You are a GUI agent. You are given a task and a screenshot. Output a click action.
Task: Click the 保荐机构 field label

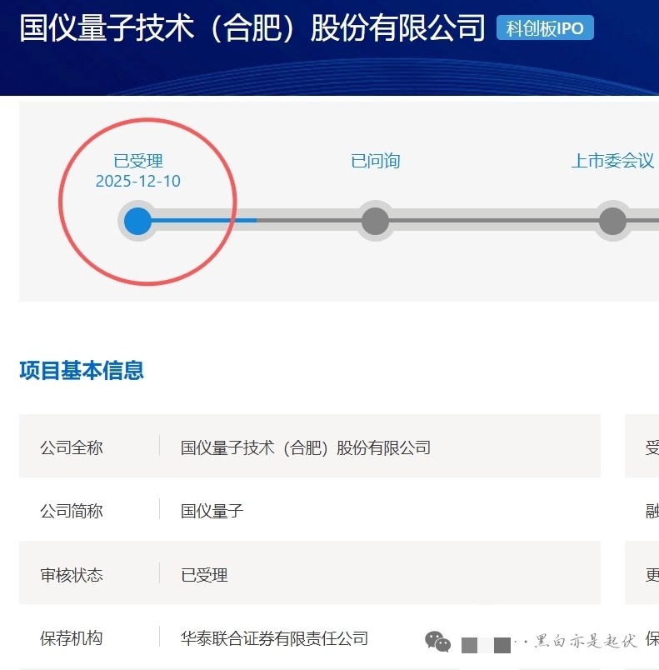coord(72,638)
